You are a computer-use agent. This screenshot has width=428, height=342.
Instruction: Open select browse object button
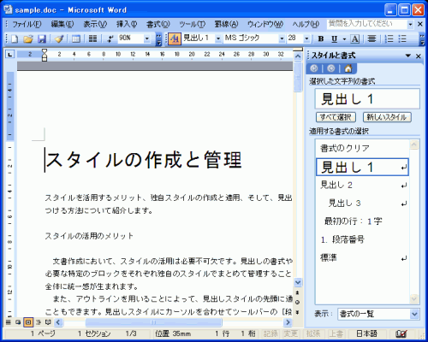(298, 302)
